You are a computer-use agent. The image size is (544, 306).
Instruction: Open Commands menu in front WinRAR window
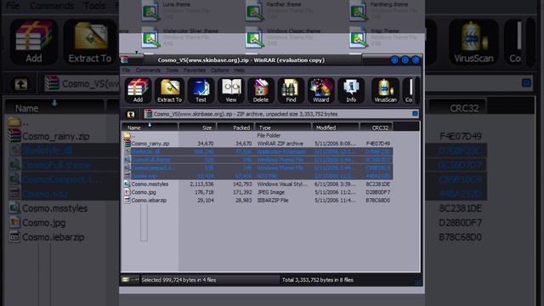pyautogui.click(x=148, y=70)
